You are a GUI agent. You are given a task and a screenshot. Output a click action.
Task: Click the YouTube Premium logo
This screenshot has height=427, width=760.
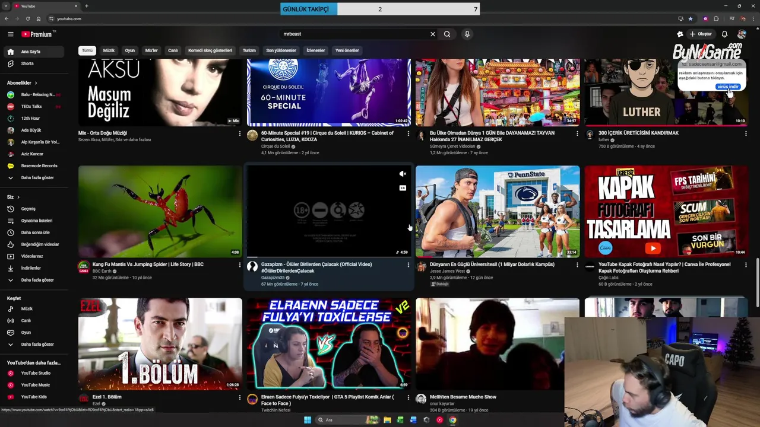point(37,34)
